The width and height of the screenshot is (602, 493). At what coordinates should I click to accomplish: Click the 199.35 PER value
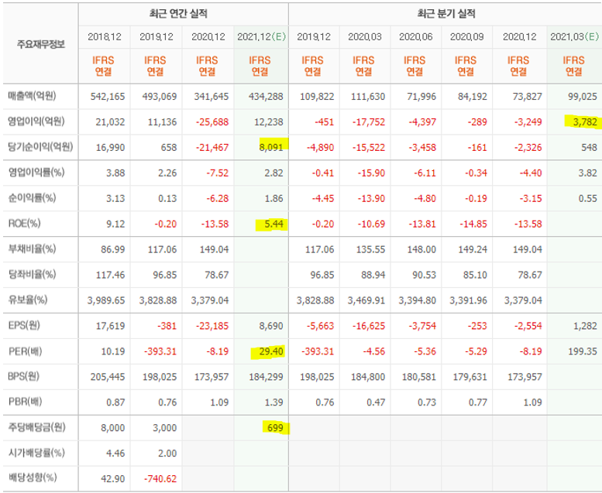click(583, 351)
